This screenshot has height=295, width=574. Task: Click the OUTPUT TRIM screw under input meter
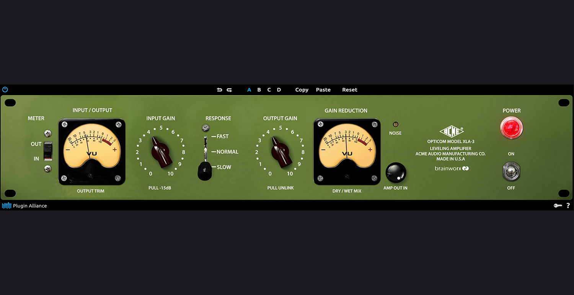click(x=91, y=176)
